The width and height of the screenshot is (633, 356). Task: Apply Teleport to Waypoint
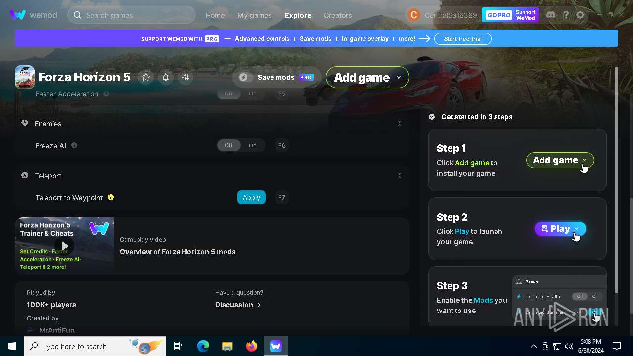tap(251, 197)
